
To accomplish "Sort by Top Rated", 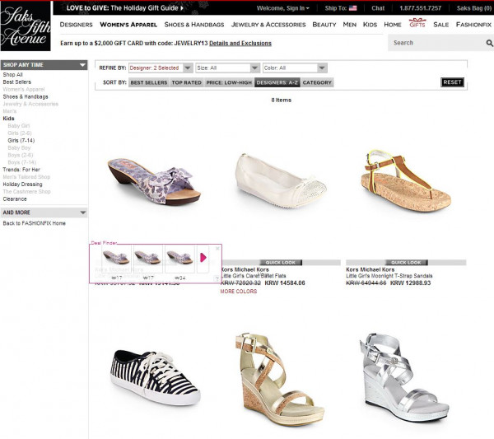I will (x=187, y=82).
